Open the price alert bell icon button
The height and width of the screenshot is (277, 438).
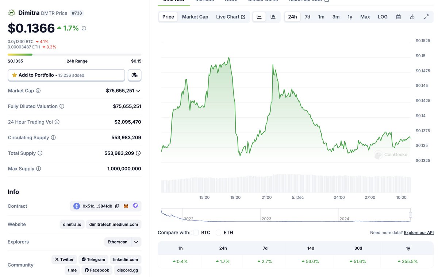coord(135,75)
